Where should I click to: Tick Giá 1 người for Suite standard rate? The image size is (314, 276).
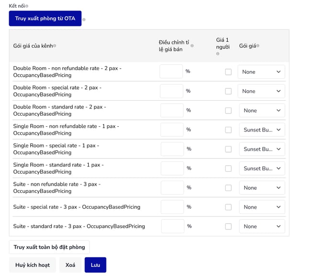pos(228,226)
